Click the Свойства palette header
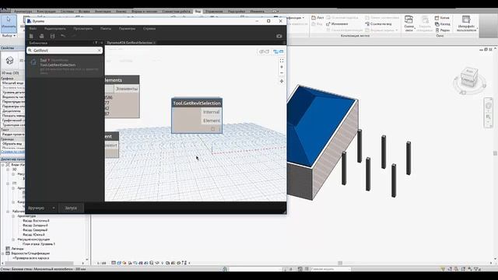Image resolution: width=498 pixels, height=280 pixels. (x=12, y=48)
